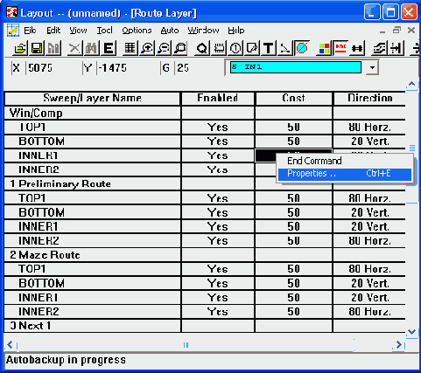Choose End Command from context menu

[x=345, y=161]
